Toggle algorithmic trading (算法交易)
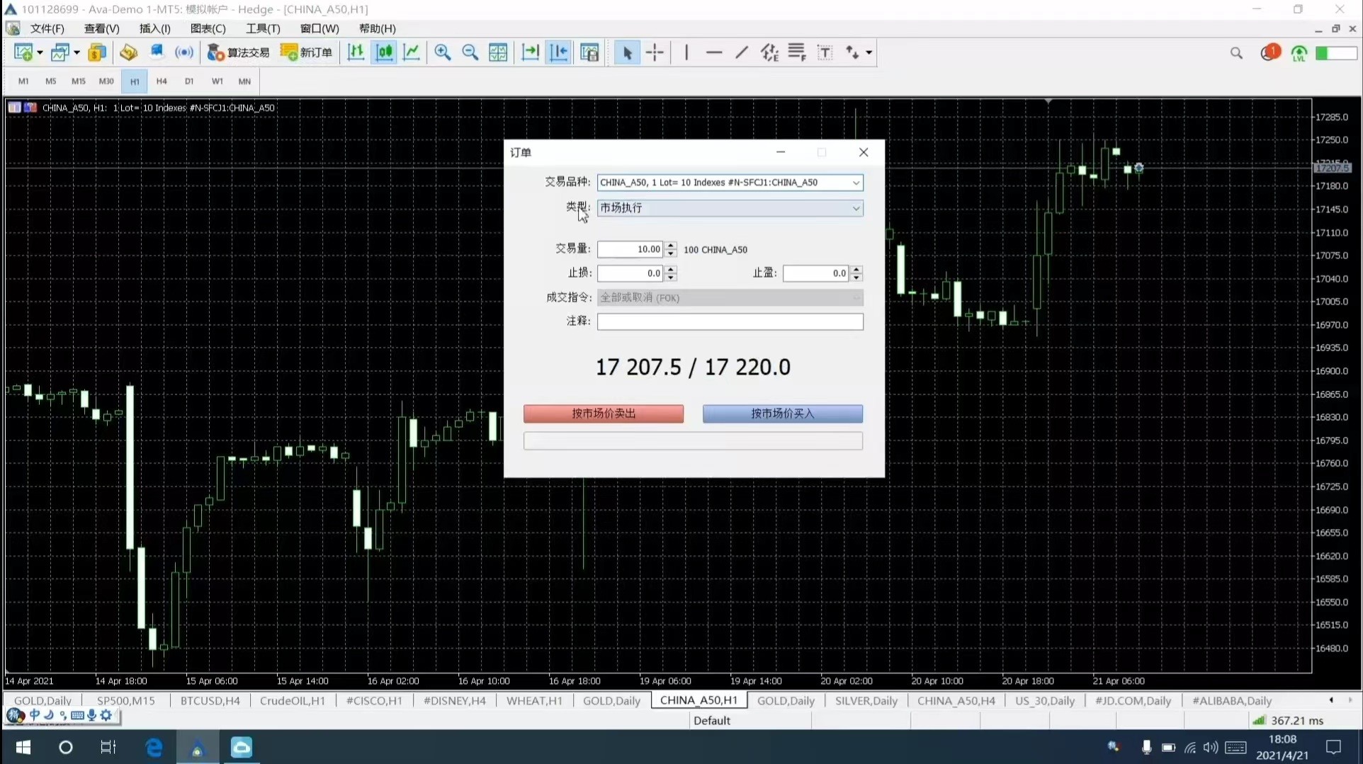Viewport: 1363px width, 764px height. 239,52
